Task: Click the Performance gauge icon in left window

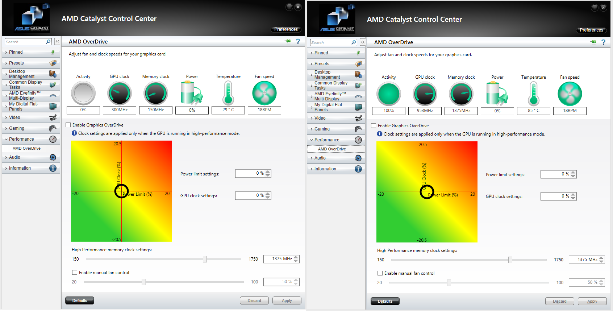Action: 53,139
